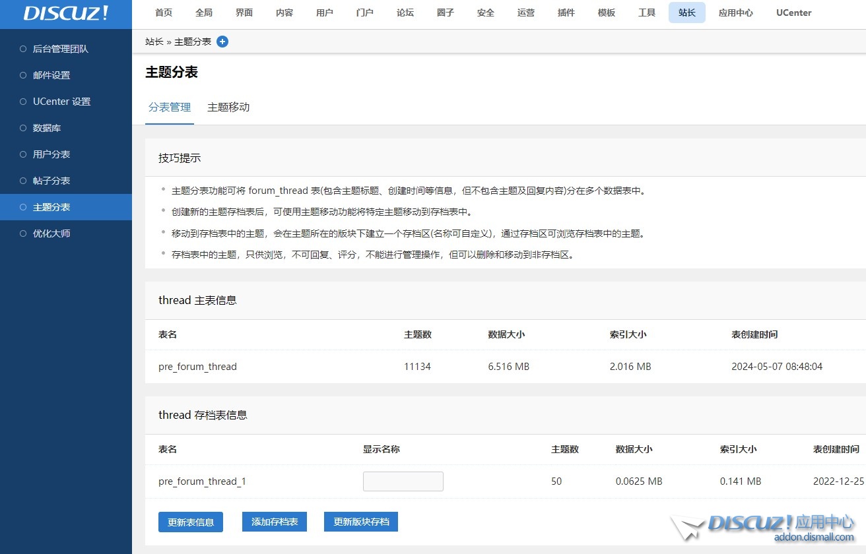The height and width of the screenshot is (554, 866).
Task: Open the 插件 top menu
Action: [x=566, y=13]
